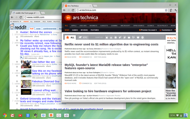The image size is (190, 119).
Task: Downvote 'Fabulous Divorced Guy' post
Action: [17, 86]
